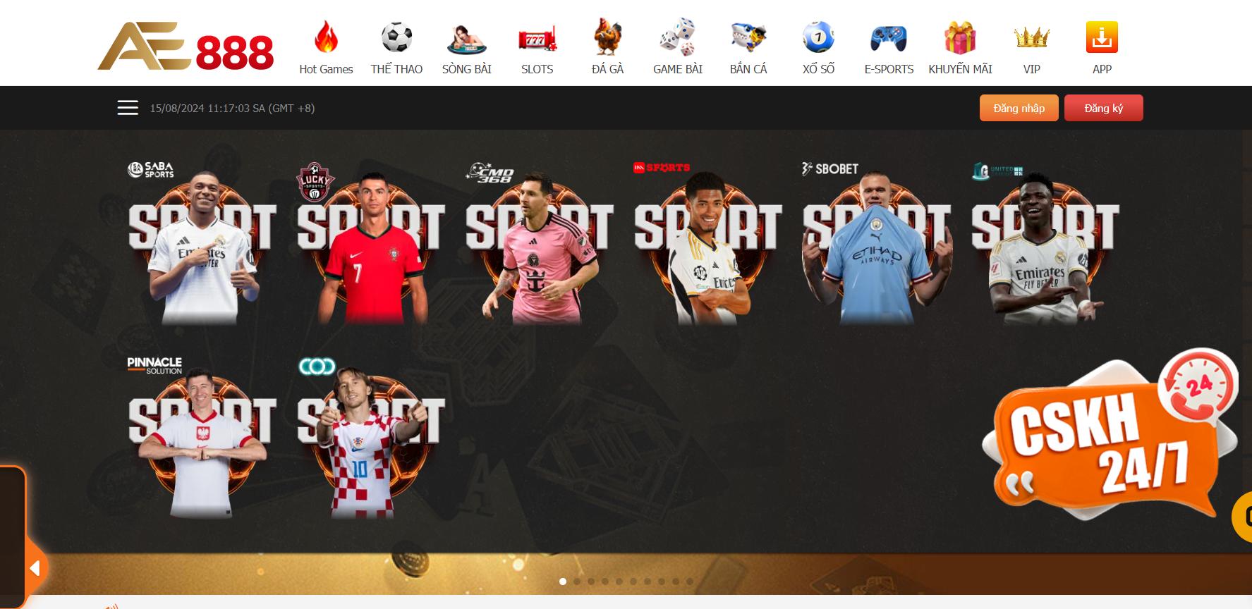1252x609 pixels.
Task: Click the E-SPORTS menu label
Action: 889,69
